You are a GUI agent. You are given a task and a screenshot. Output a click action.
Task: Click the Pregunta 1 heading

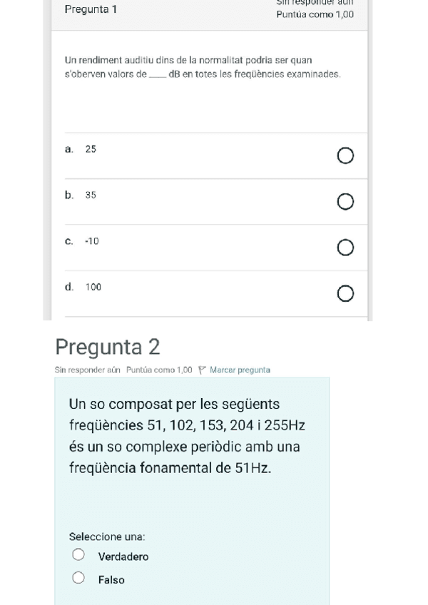click(x=90, y=9)
